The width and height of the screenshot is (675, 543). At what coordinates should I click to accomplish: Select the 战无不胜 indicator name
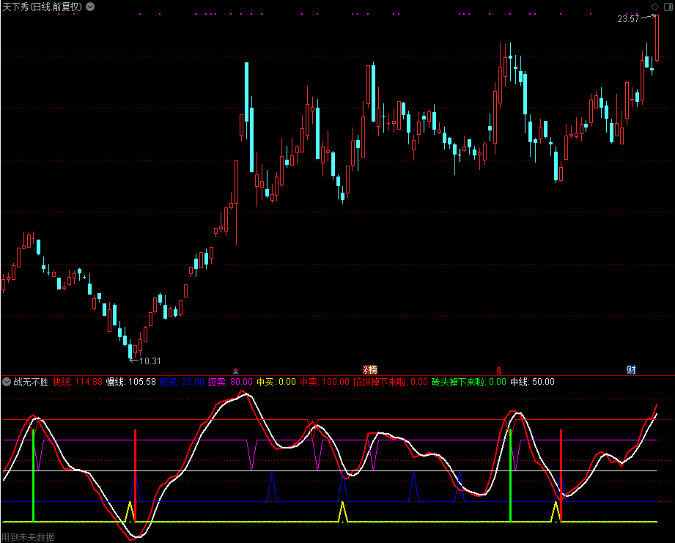point(31,382)
